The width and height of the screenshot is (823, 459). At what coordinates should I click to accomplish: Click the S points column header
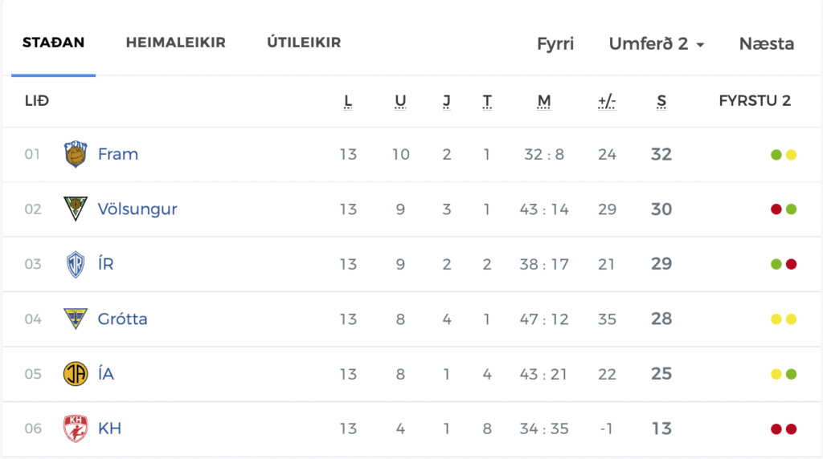(661, 101)
